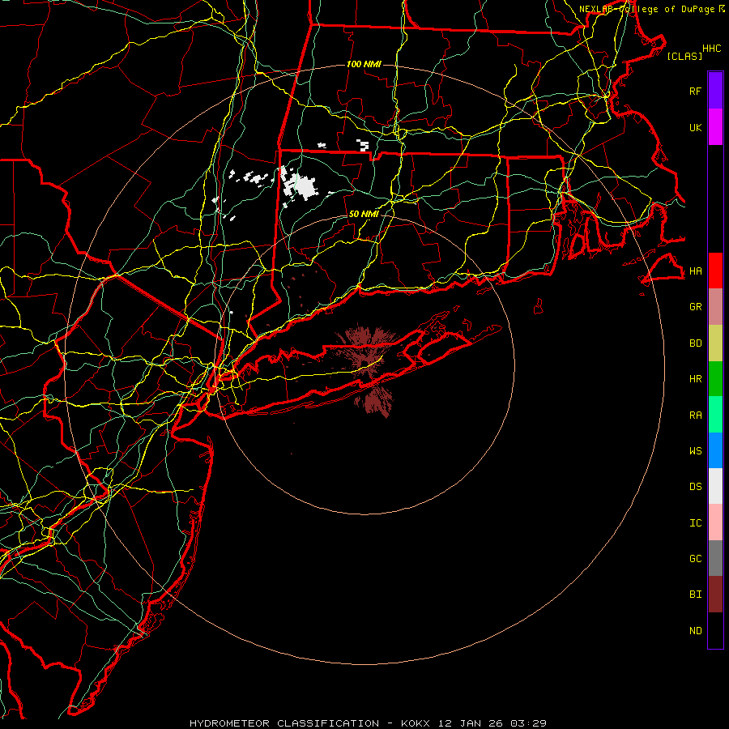Click the DS white legend color swatch
Viewport: 729px width, 729px height.
715,486
